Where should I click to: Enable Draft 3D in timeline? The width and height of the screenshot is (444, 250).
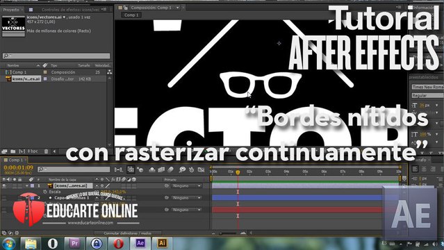140,169
